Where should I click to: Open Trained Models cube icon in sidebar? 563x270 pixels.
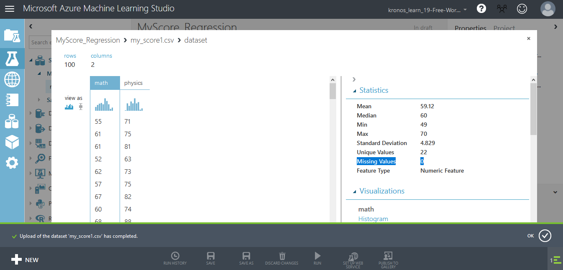tap(12, 143)
